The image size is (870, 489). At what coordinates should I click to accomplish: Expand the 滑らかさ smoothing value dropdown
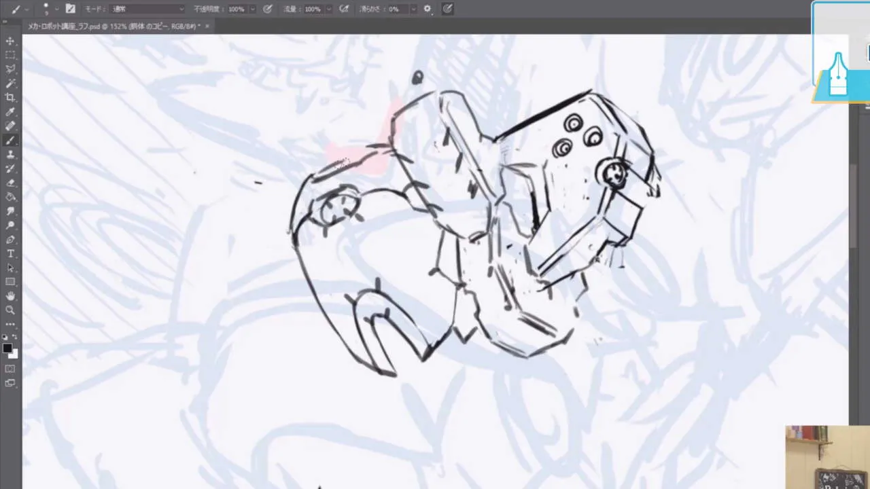(x=413, y=9)
